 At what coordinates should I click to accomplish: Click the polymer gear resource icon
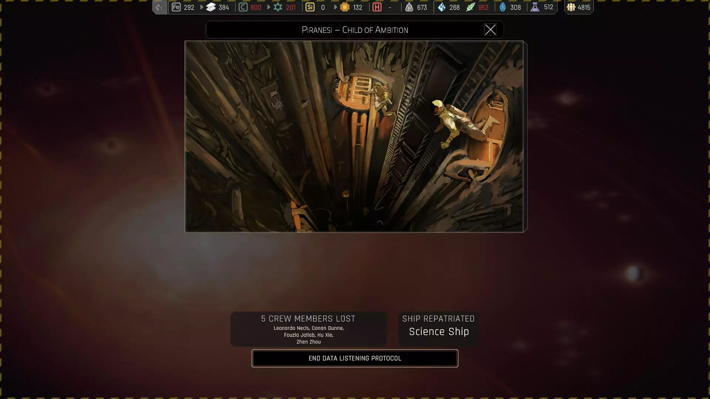(278, 7)
